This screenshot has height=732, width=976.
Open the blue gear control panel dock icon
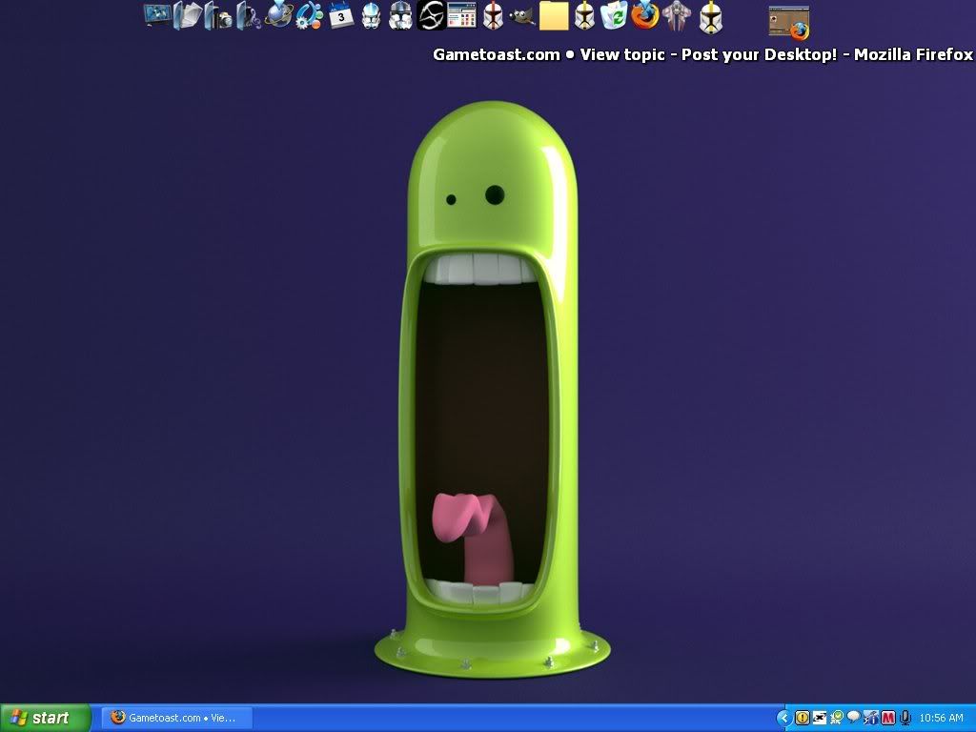click(x=310, y=15)
